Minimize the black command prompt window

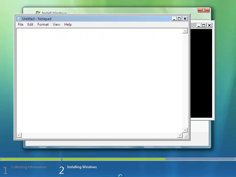[199, 25]
